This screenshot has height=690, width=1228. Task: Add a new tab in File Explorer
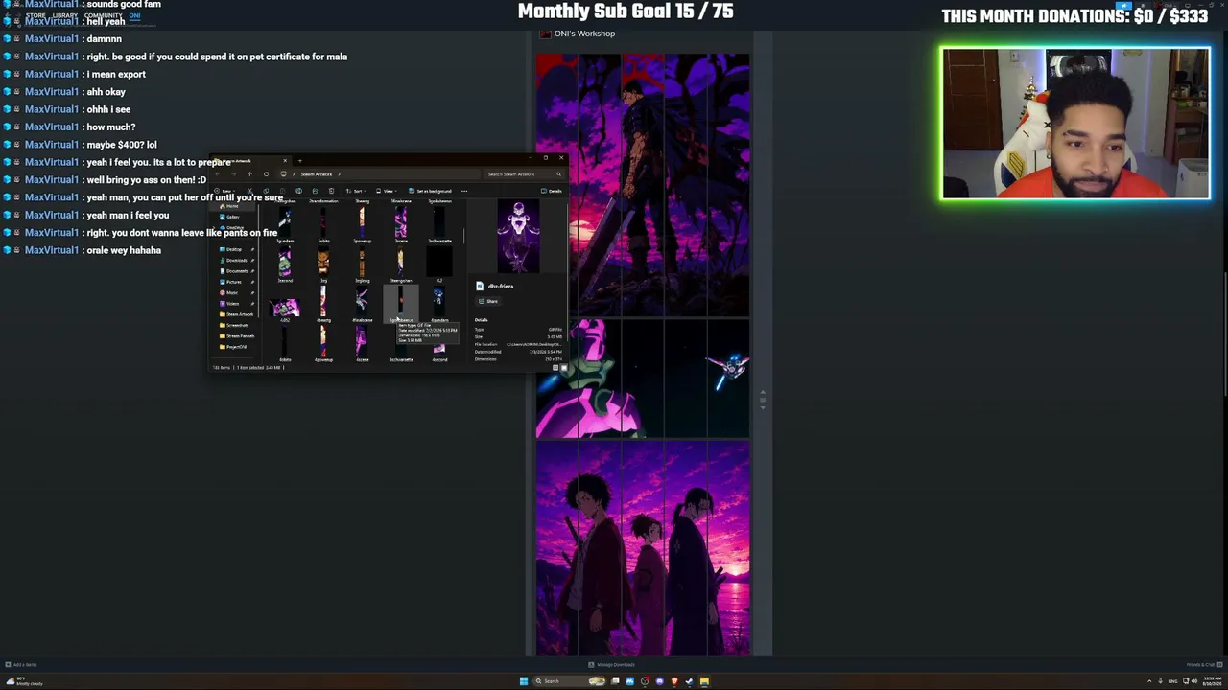coord(299,161)
